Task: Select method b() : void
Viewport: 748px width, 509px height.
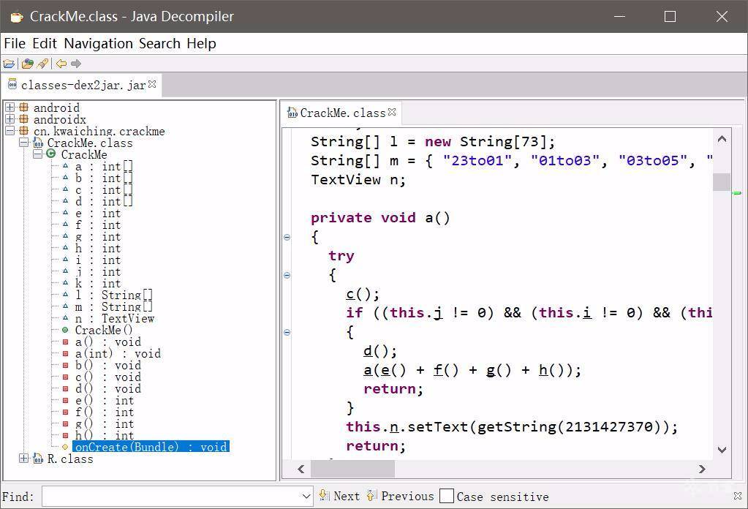Action: click(x=107, y=366)
